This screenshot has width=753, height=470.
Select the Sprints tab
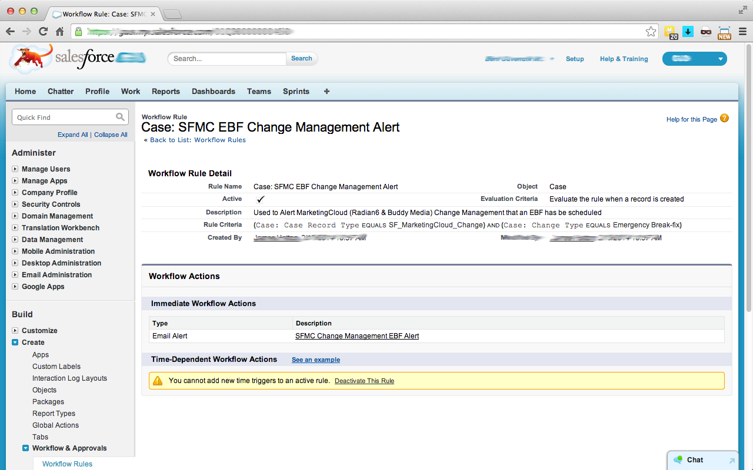click(296, 91)
